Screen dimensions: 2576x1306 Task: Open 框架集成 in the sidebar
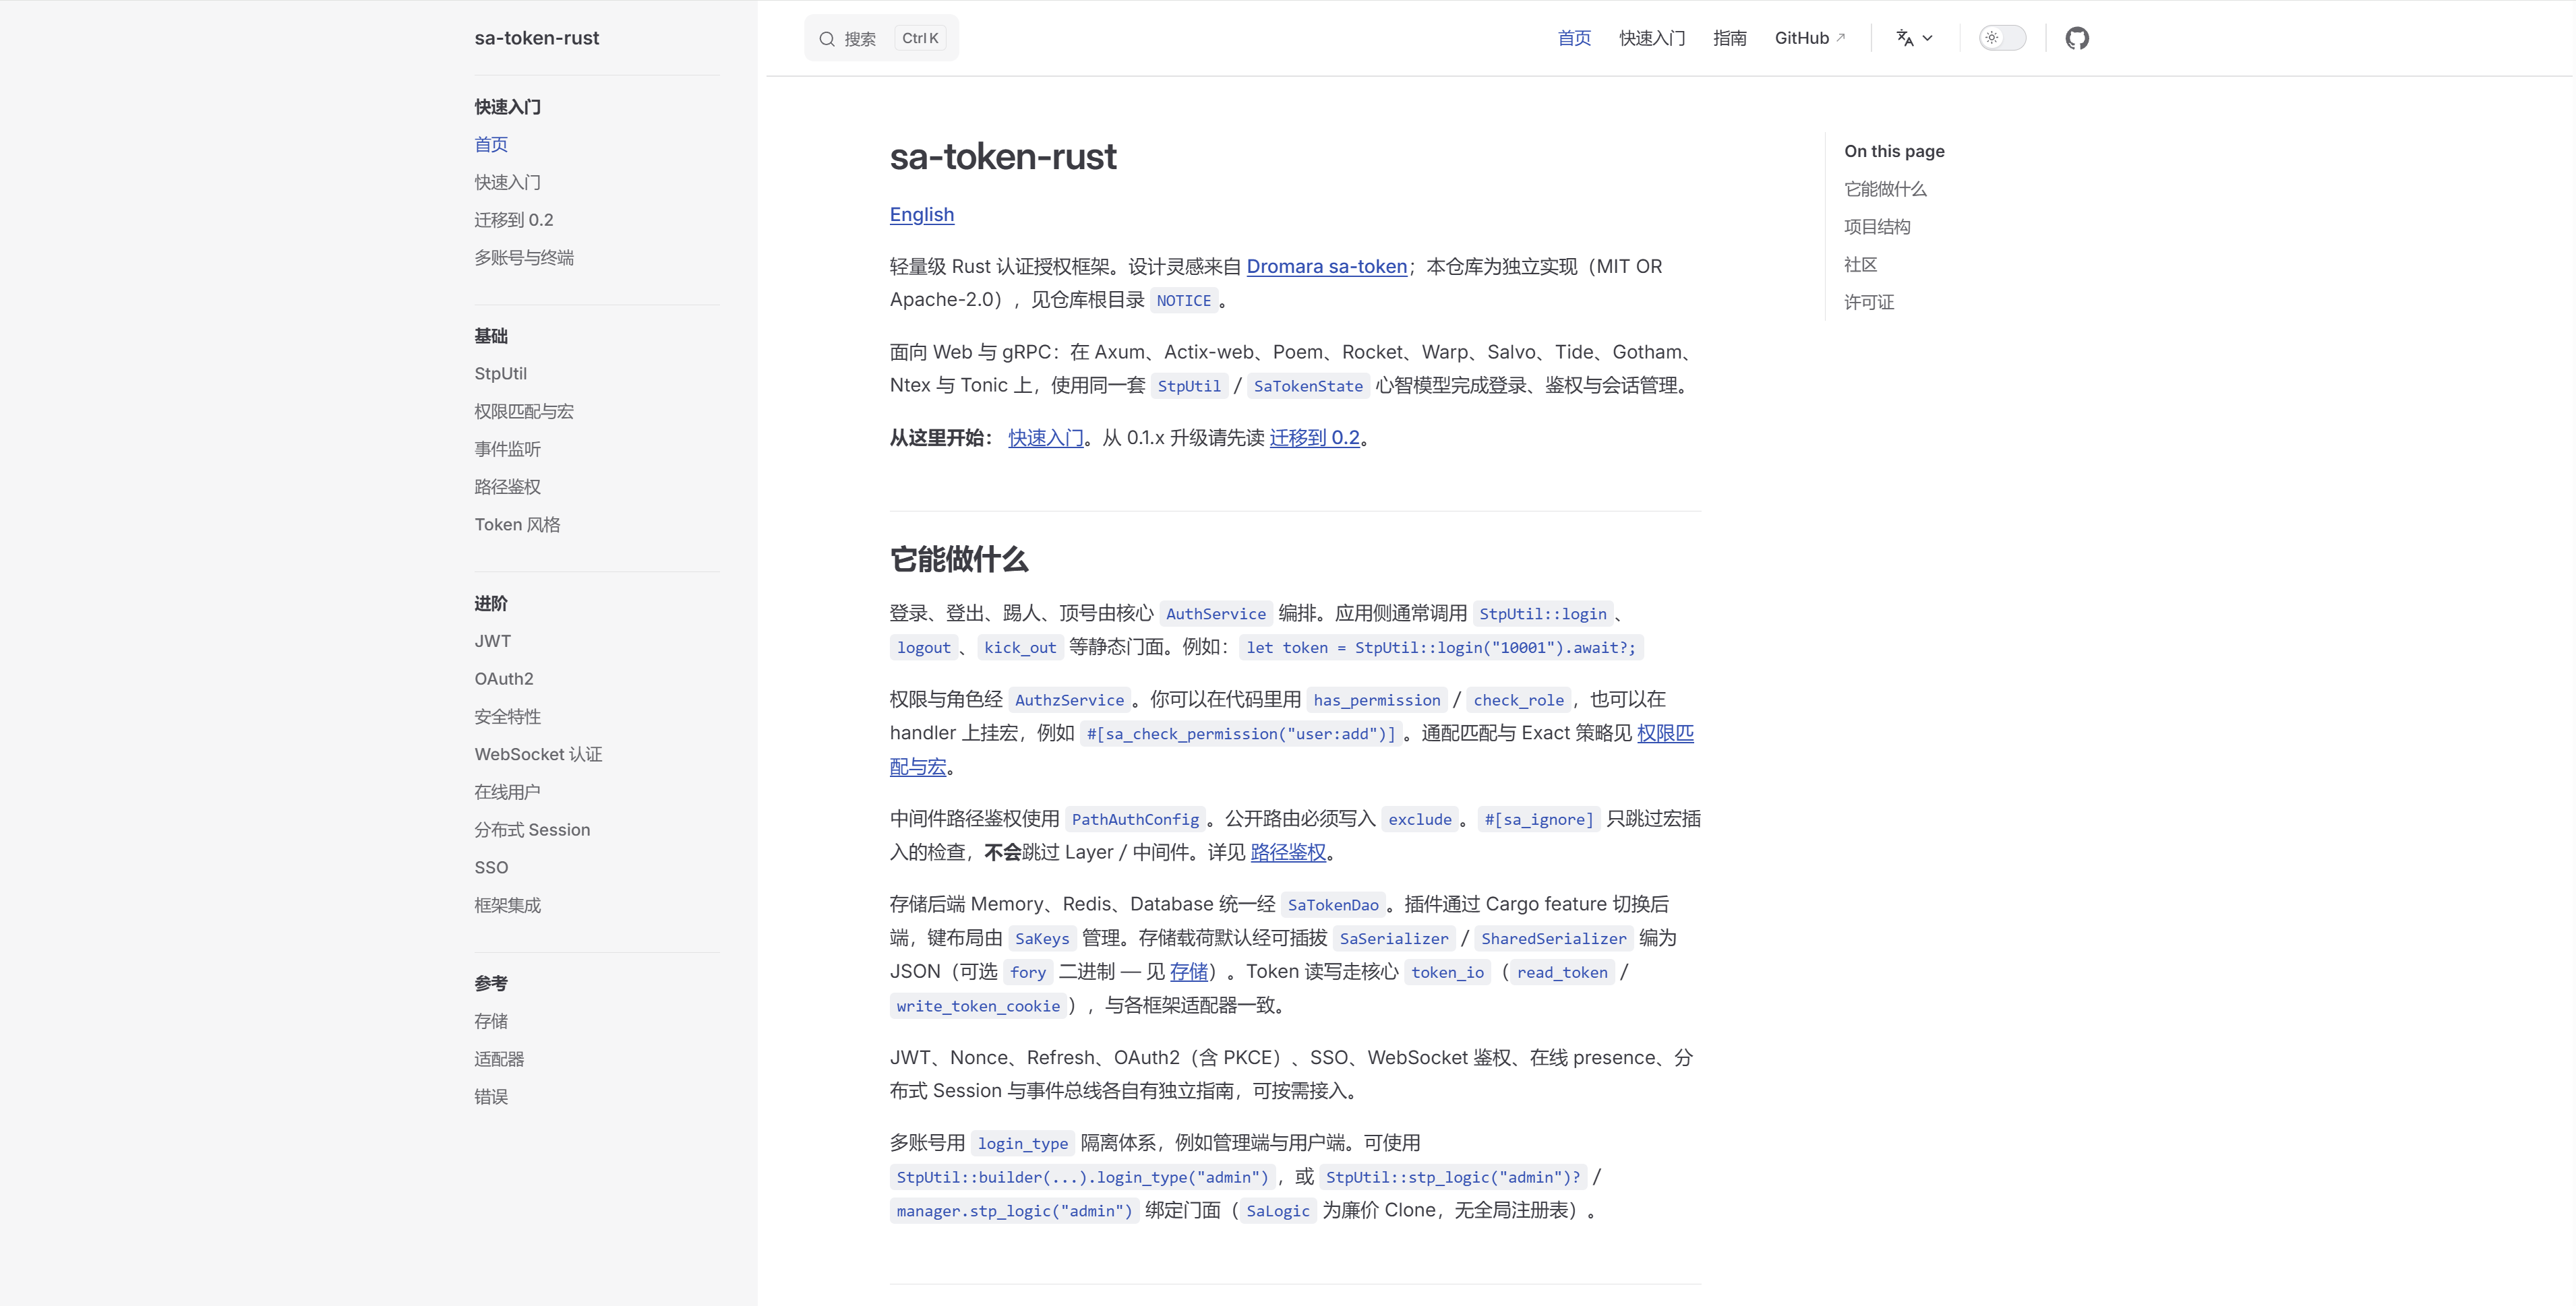coord(508,905)
